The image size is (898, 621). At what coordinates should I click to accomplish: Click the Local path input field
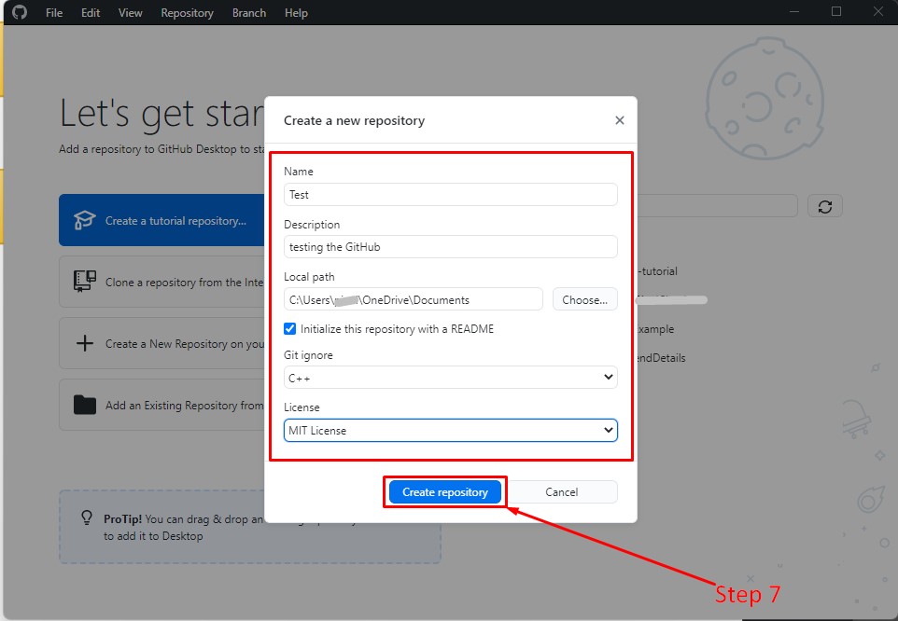tap(413, 299)
